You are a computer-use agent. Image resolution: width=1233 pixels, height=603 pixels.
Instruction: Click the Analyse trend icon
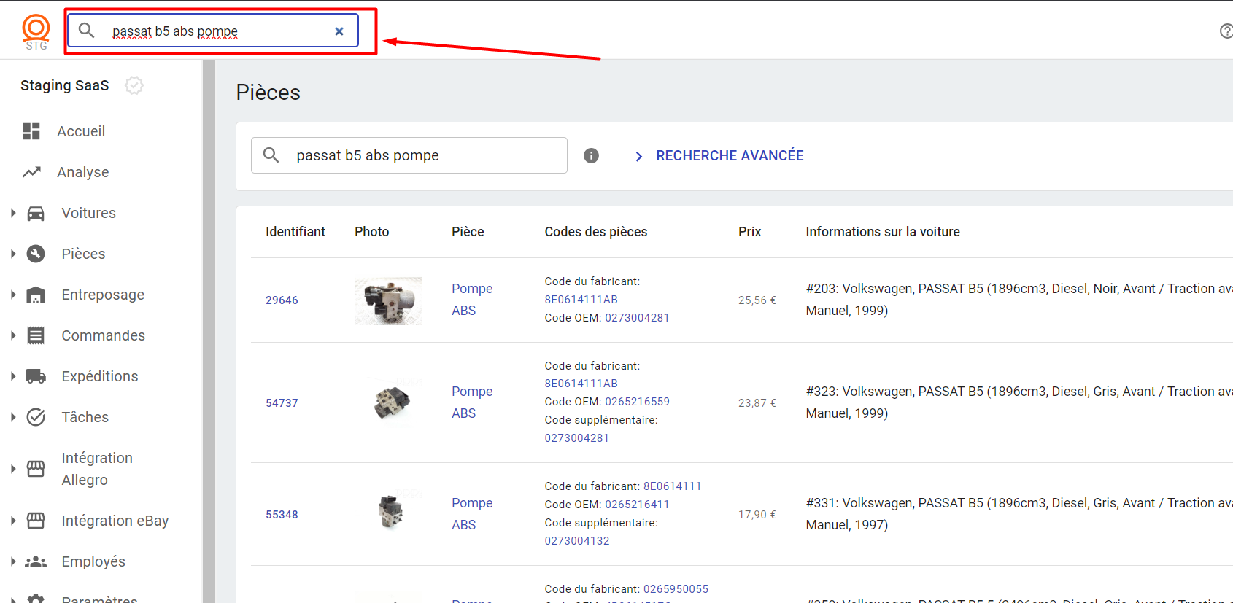tap(31, 172)
